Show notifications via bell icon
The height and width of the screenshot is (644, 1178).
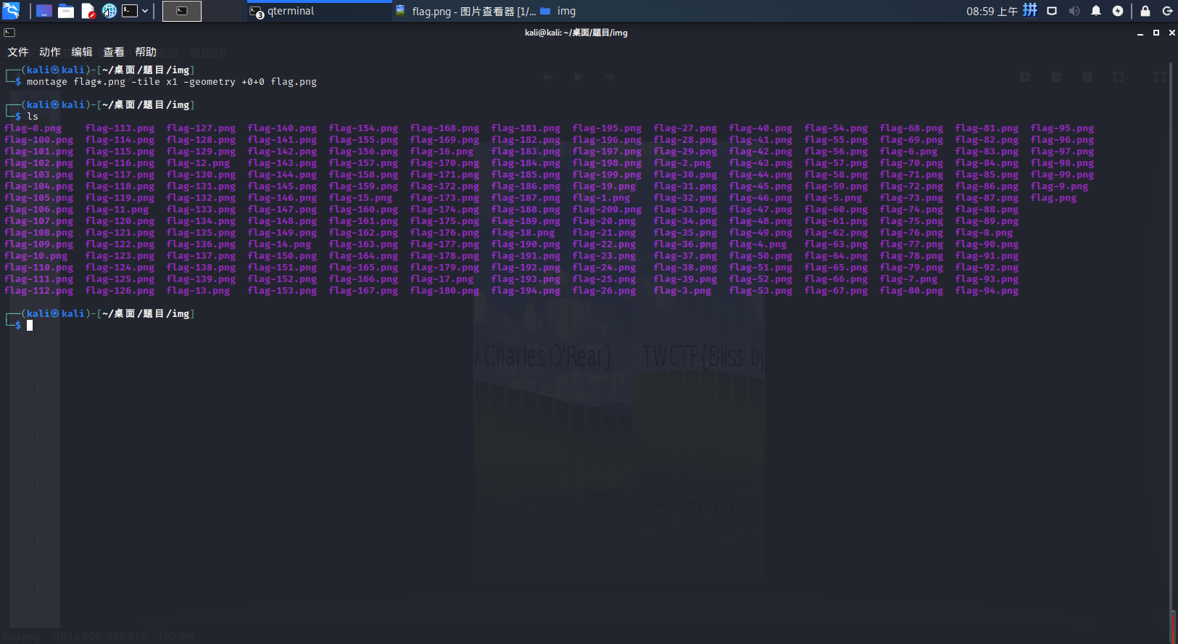(x=1096, y=11)
